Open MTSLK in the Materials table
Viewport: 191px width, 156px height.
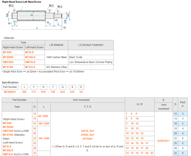coord(29,52)
